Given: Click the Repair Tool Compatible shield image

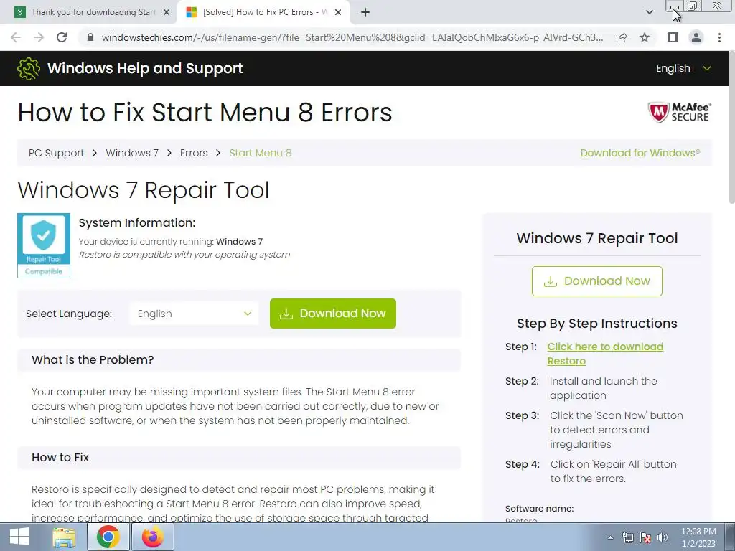Looking at the screenshot, I should (x=44, y=245).
